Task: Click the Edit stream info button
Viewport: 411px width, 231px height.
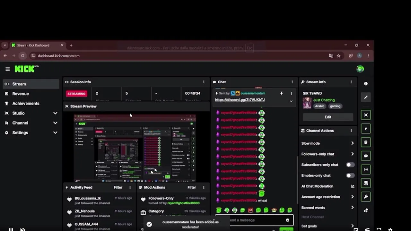Action: (x=328, y=117)
